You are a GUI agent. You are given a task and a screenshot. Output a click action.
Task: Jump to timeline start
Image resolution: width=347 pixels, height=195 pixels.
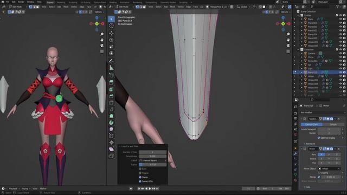click(139, 188)
